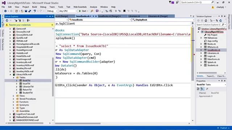Open the Toolbox side tab

click(x=3, y=33)
